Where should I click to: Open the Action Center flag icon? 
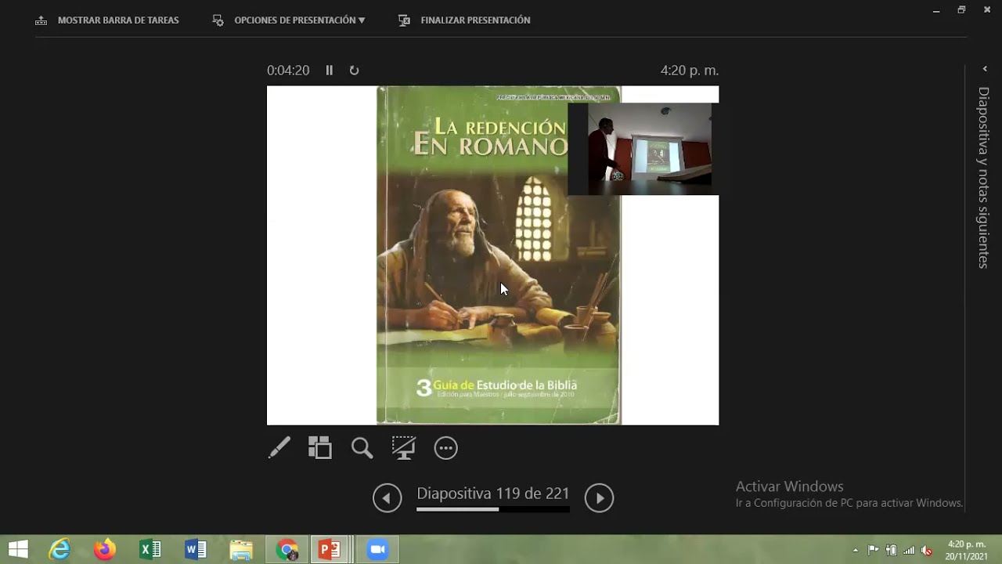point(873,551)
